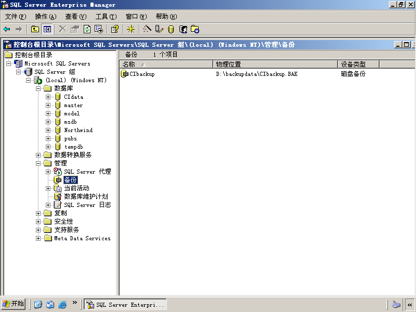
Task: Click the SQL Server Enterprise taskbar button
Action: click(x=125, y=304)
